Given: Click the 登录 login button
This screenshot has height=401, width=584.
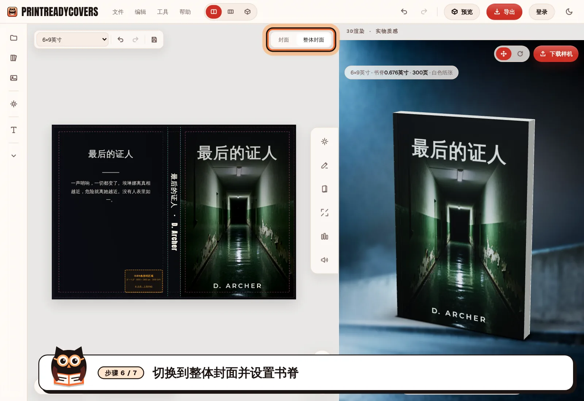Looking at the screenshot, I should [542, 12].
